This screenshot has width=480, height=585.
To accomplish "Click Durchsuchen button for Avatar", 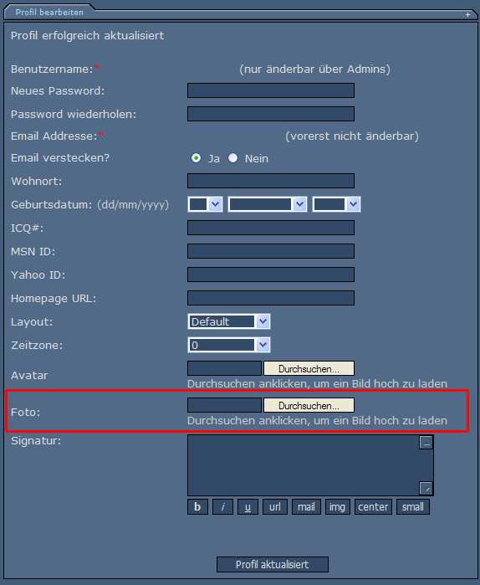I will point(309,368).
